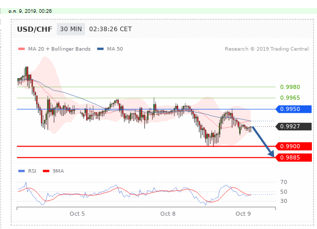Click the Oct 8 date axis label
Viewport: 317px width, 229px height.
(x=168, y=214)
